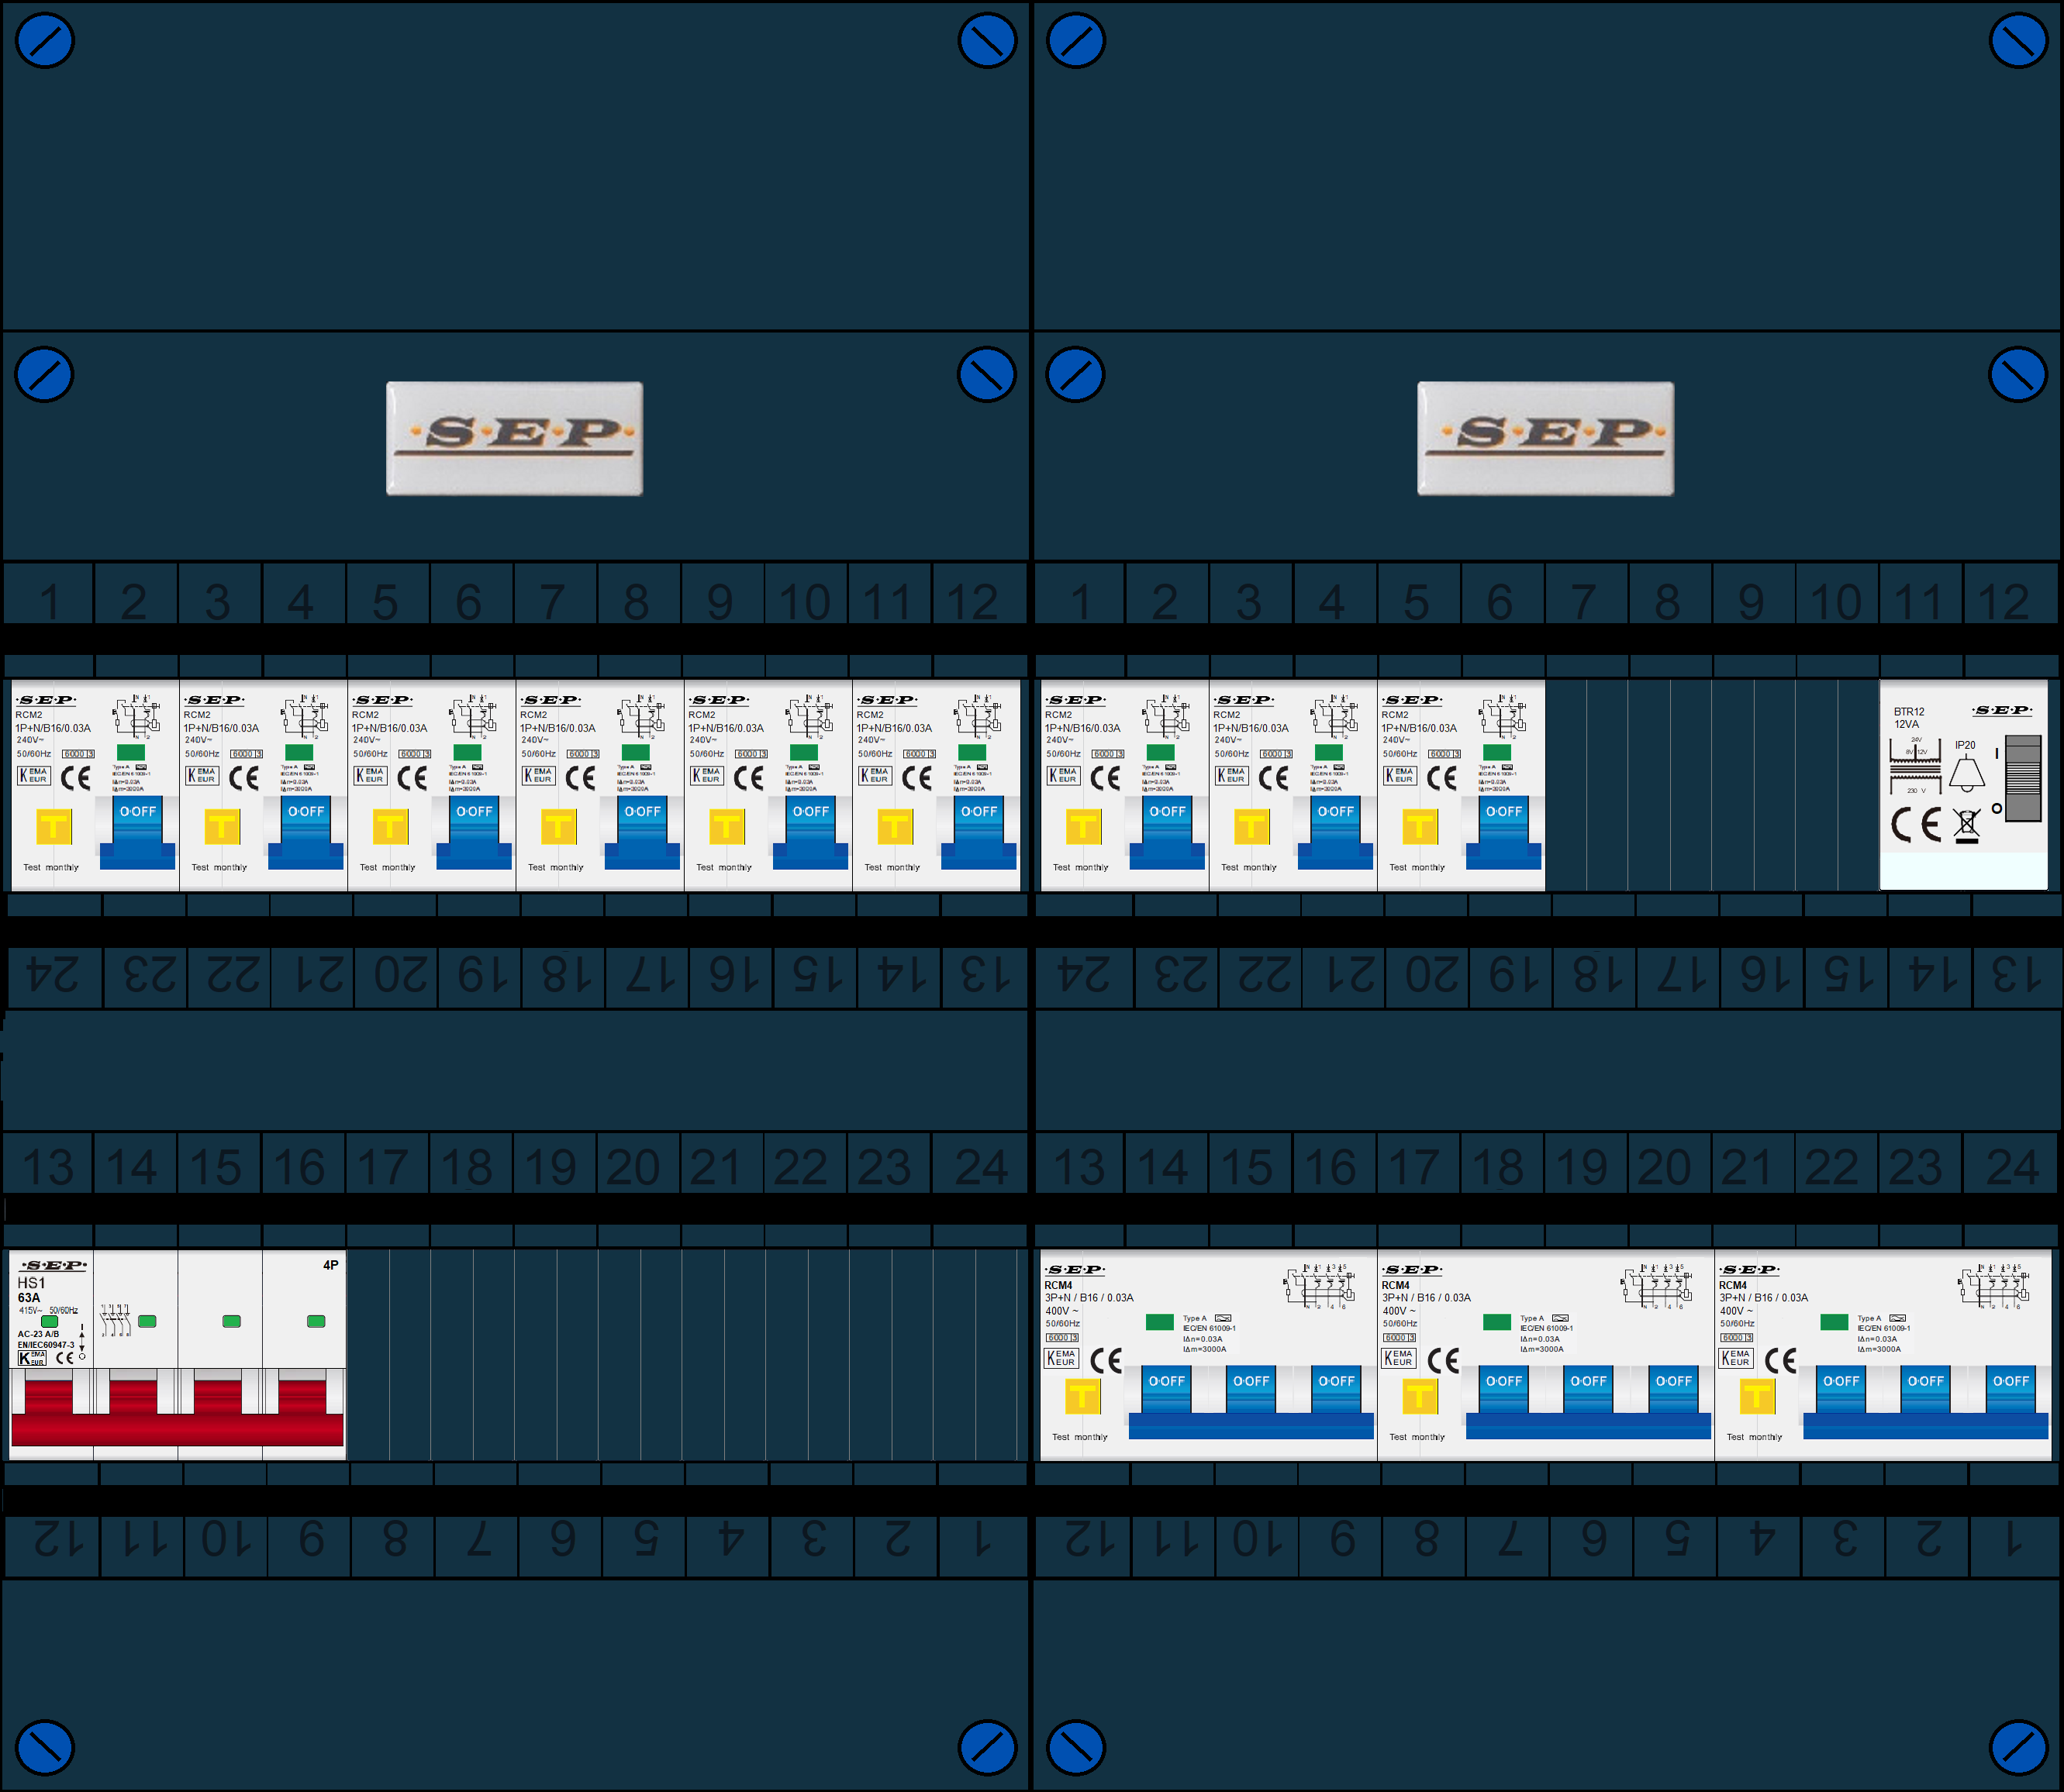Screen dimensions: 2064x1792
Task: Click the KEMA logo on the HS1 main switch
Action: (x=32, y=1358)
